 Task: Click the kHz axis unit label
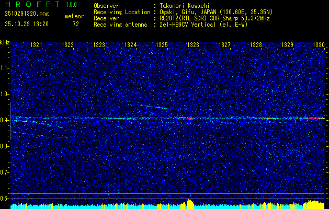click(x=5, y=42)
